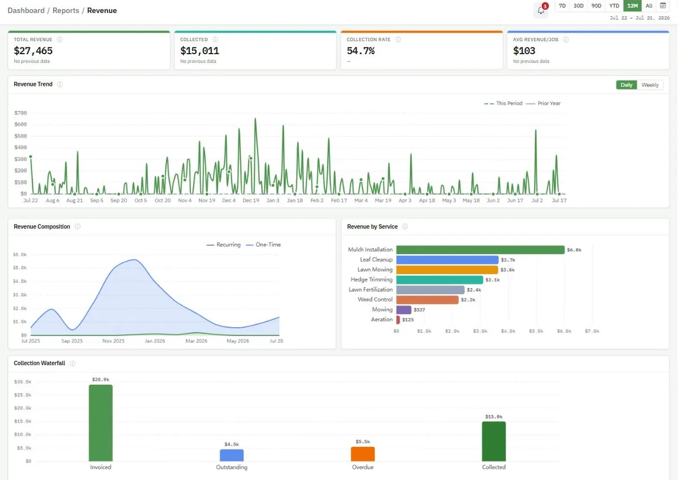Click the info icon beside Collection Waterfall
The image size is (678, 480).
point(72,363)
